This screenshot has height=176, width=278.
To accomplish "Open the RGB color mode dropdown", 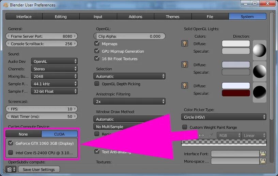I will point(229,136).
